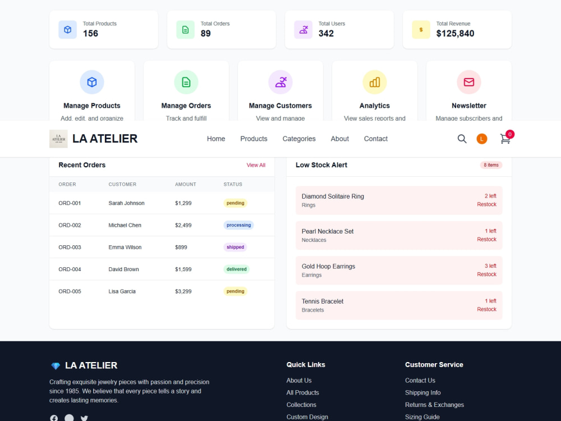The image size is (561, 421).
Task: Click the processing status badge
Action: pos(238,225)
